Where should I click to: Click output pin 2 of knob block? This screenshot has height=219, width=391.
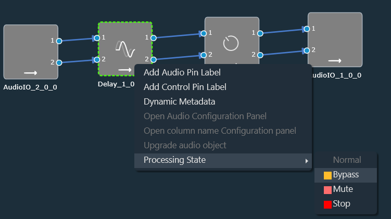pos(260,55)
